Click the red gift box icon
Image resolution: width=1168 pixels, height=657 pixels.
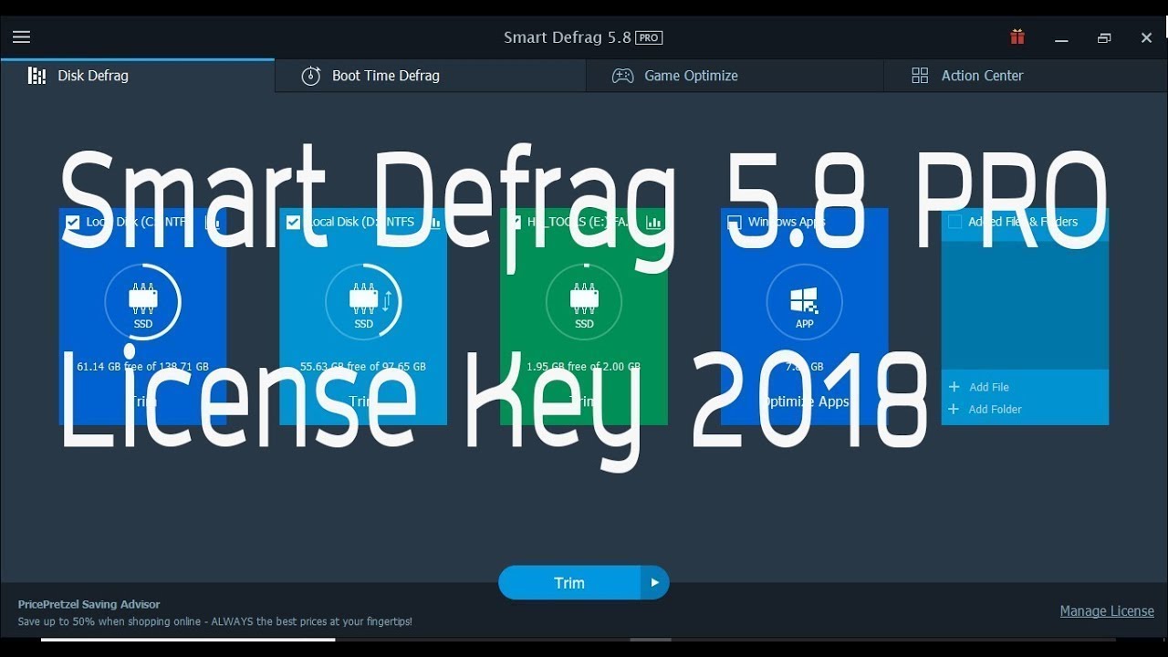pos(1017,37)
